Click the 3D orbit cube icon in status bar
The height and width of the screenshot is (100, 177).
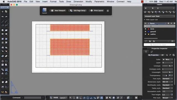click(x=114, y=98)
